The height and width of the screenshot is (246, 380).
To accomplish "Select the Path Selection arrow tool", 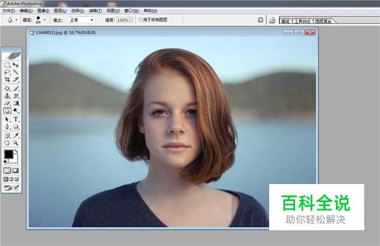I will pyautogui.click(x=7, y=120).
